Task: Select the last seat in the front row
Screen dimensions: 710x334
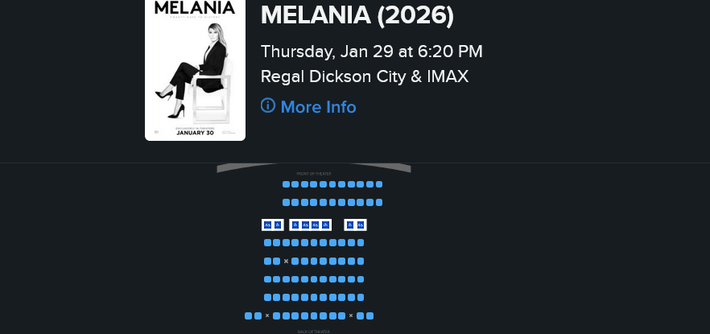Action: [x=379, y=184]
